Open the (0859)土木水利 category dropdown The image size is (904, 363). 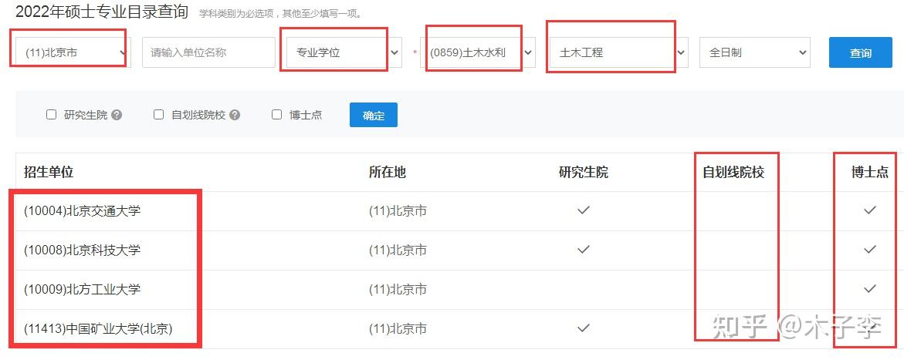tap(477, 52)
